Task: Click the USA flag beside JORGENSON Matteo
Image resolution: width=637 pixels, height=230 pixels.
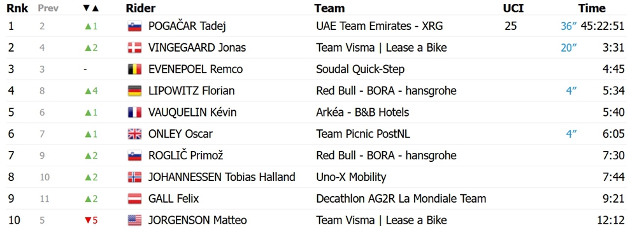Action: pos(134,220)
